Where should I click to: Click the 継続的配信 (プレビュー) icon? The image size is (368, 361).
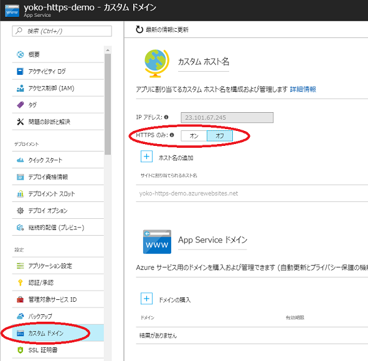20,228
